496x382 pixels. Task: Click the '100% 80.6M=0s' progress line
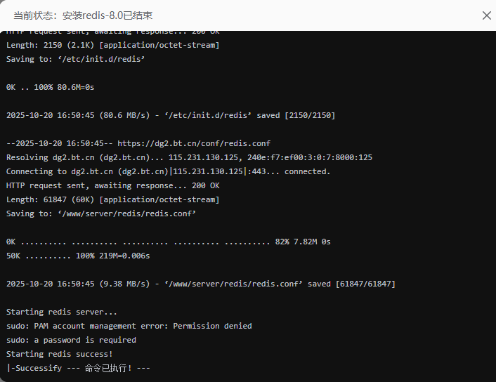point(50,87)
